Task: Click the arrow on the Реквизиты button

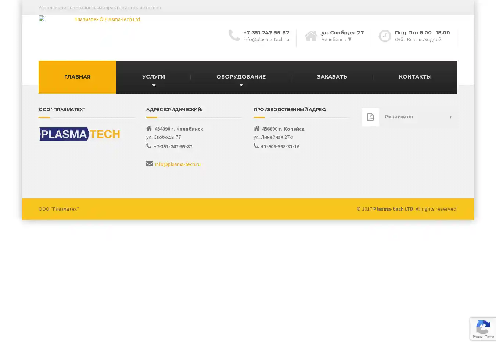Action: pos(450,117)
